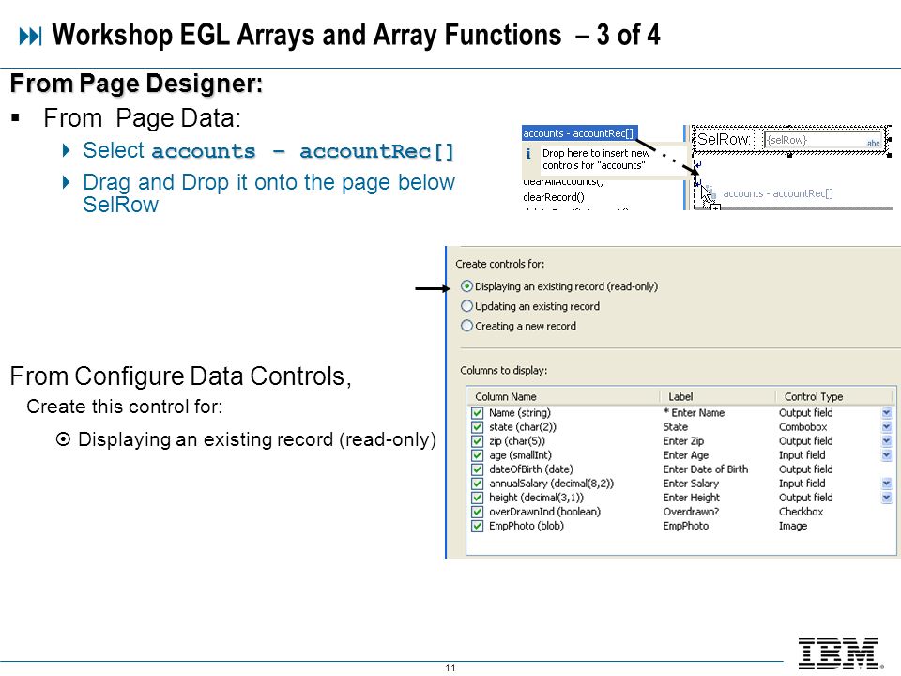Select Displaying an existing record radio button

(466, 286)
